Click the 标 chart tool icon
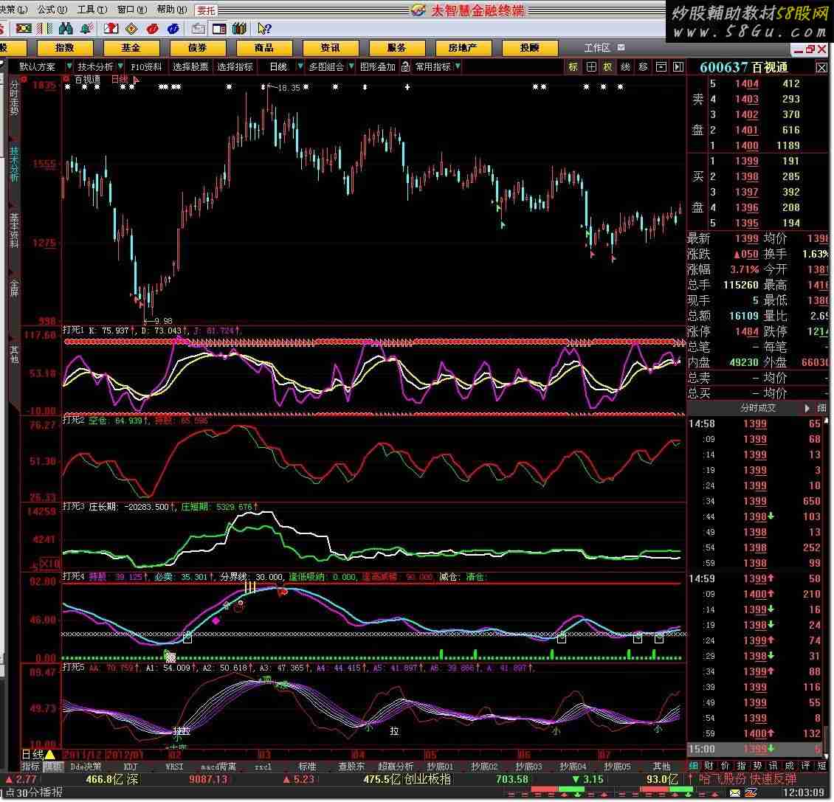Viewport: 834px width, 802px height. [573, 66]
